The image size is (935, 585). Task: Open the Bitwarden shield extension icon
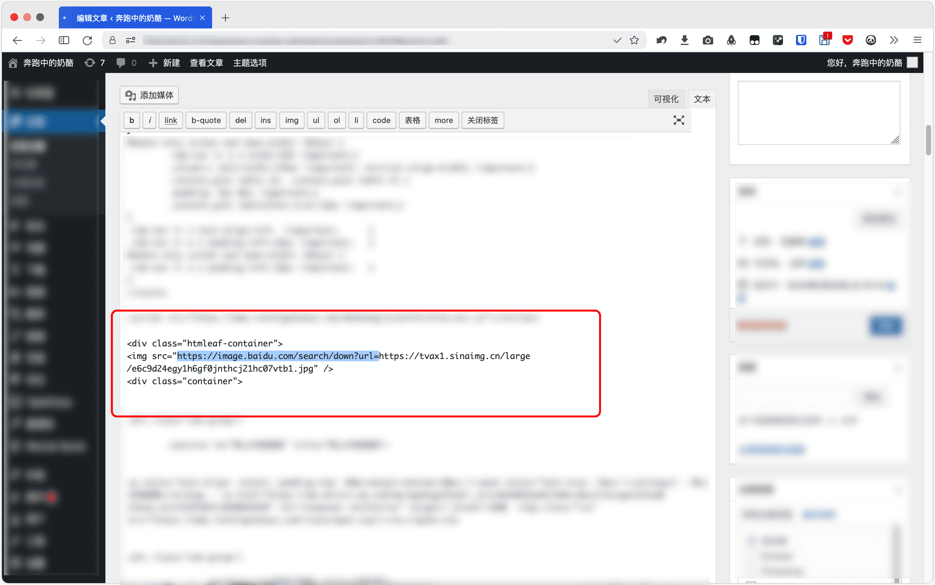coord(801,40)
